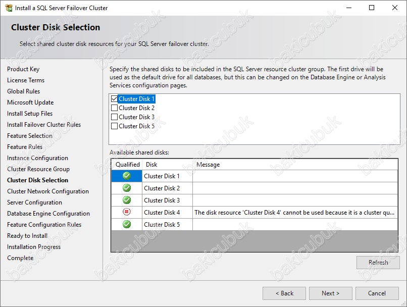This screenshot has height=307, width=407.
Task: Click the Disk column header
Action: (168, 165)
